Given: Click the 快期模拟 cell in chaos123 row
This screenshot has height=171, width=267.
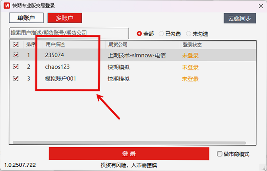Looking at the screenshot, I should tap(118, 67).
